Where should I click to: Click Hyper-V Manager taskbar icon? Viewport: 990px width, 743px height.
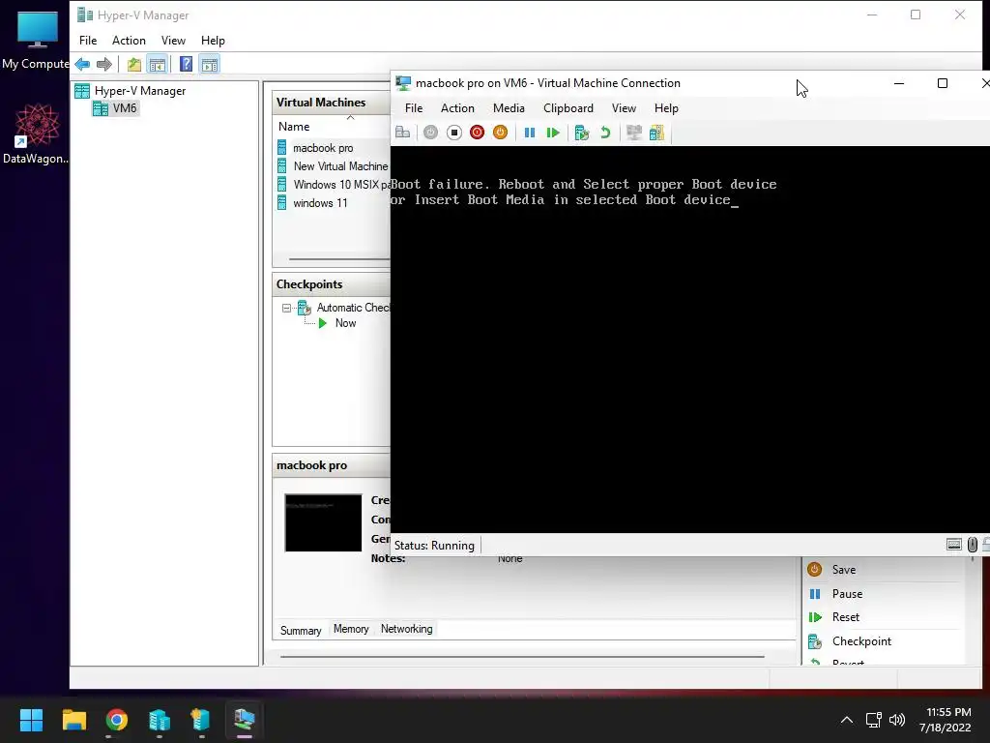160,720
